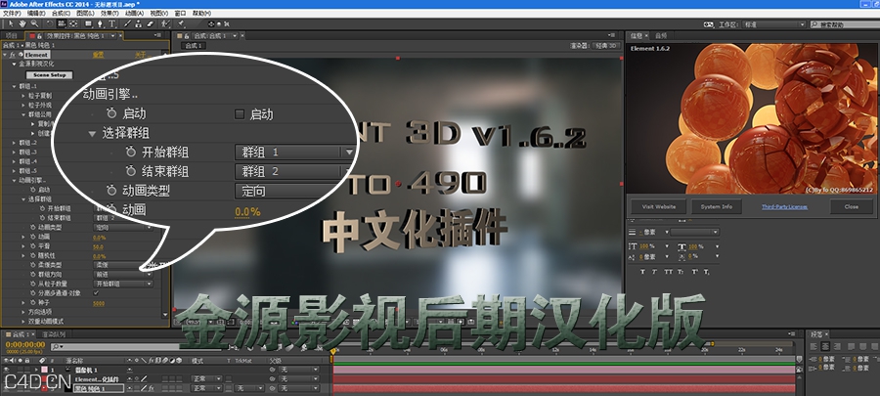Select the Unified Camera tool
This screenshot has height=396, width=880.
62,24
